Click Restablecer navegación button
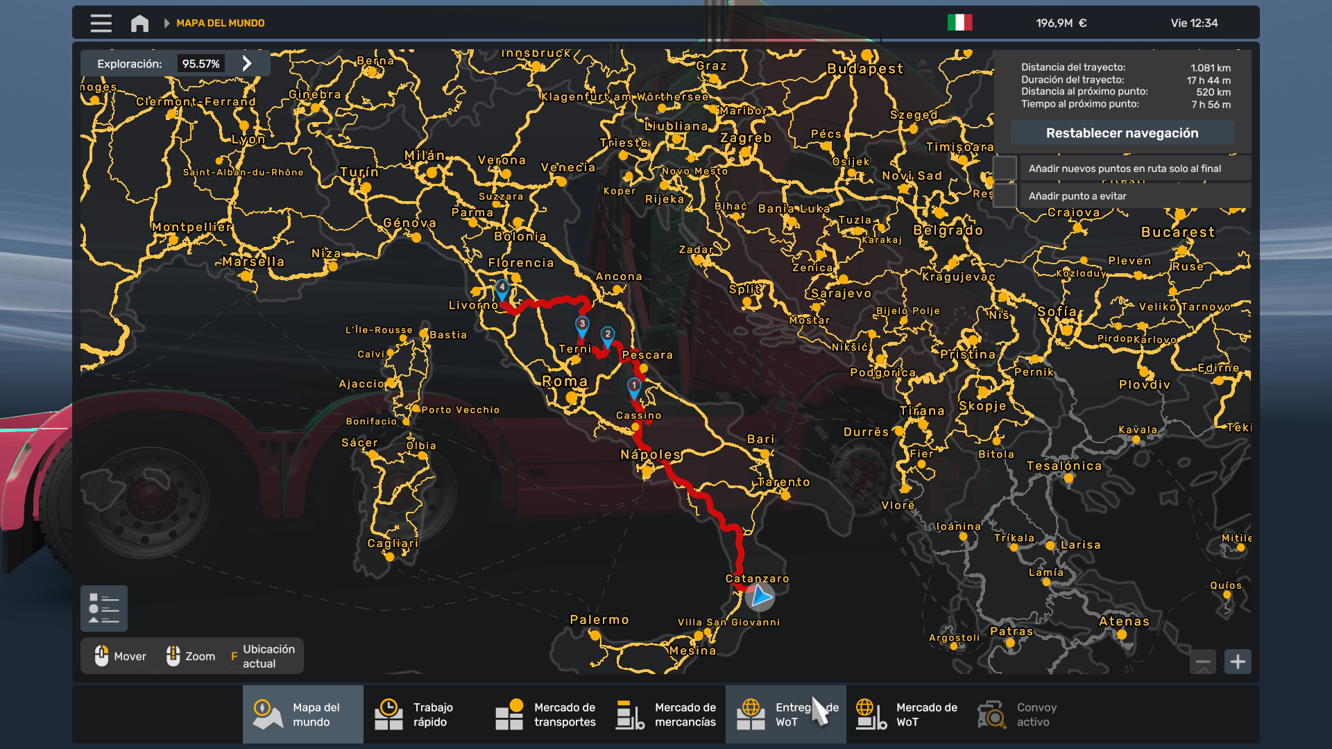This screenshot has width=1332, height=749. (x=1122, y=132)
